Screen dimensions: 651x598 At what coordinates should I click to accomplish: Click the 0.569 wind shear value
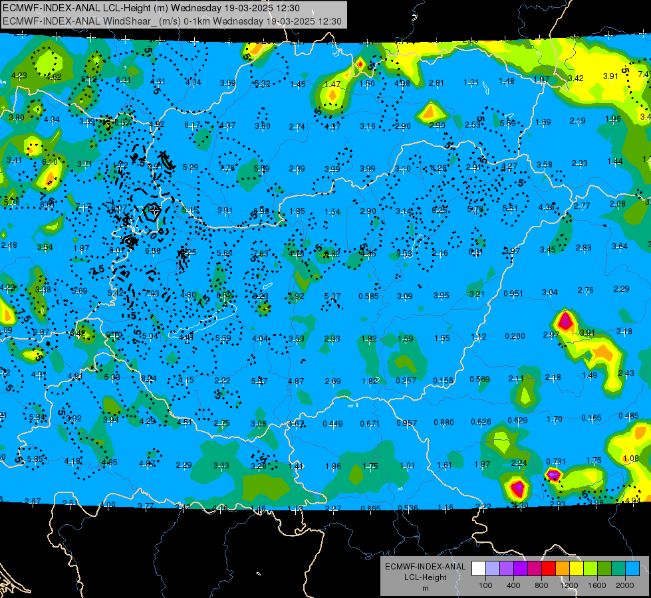(x=479, y=379)
